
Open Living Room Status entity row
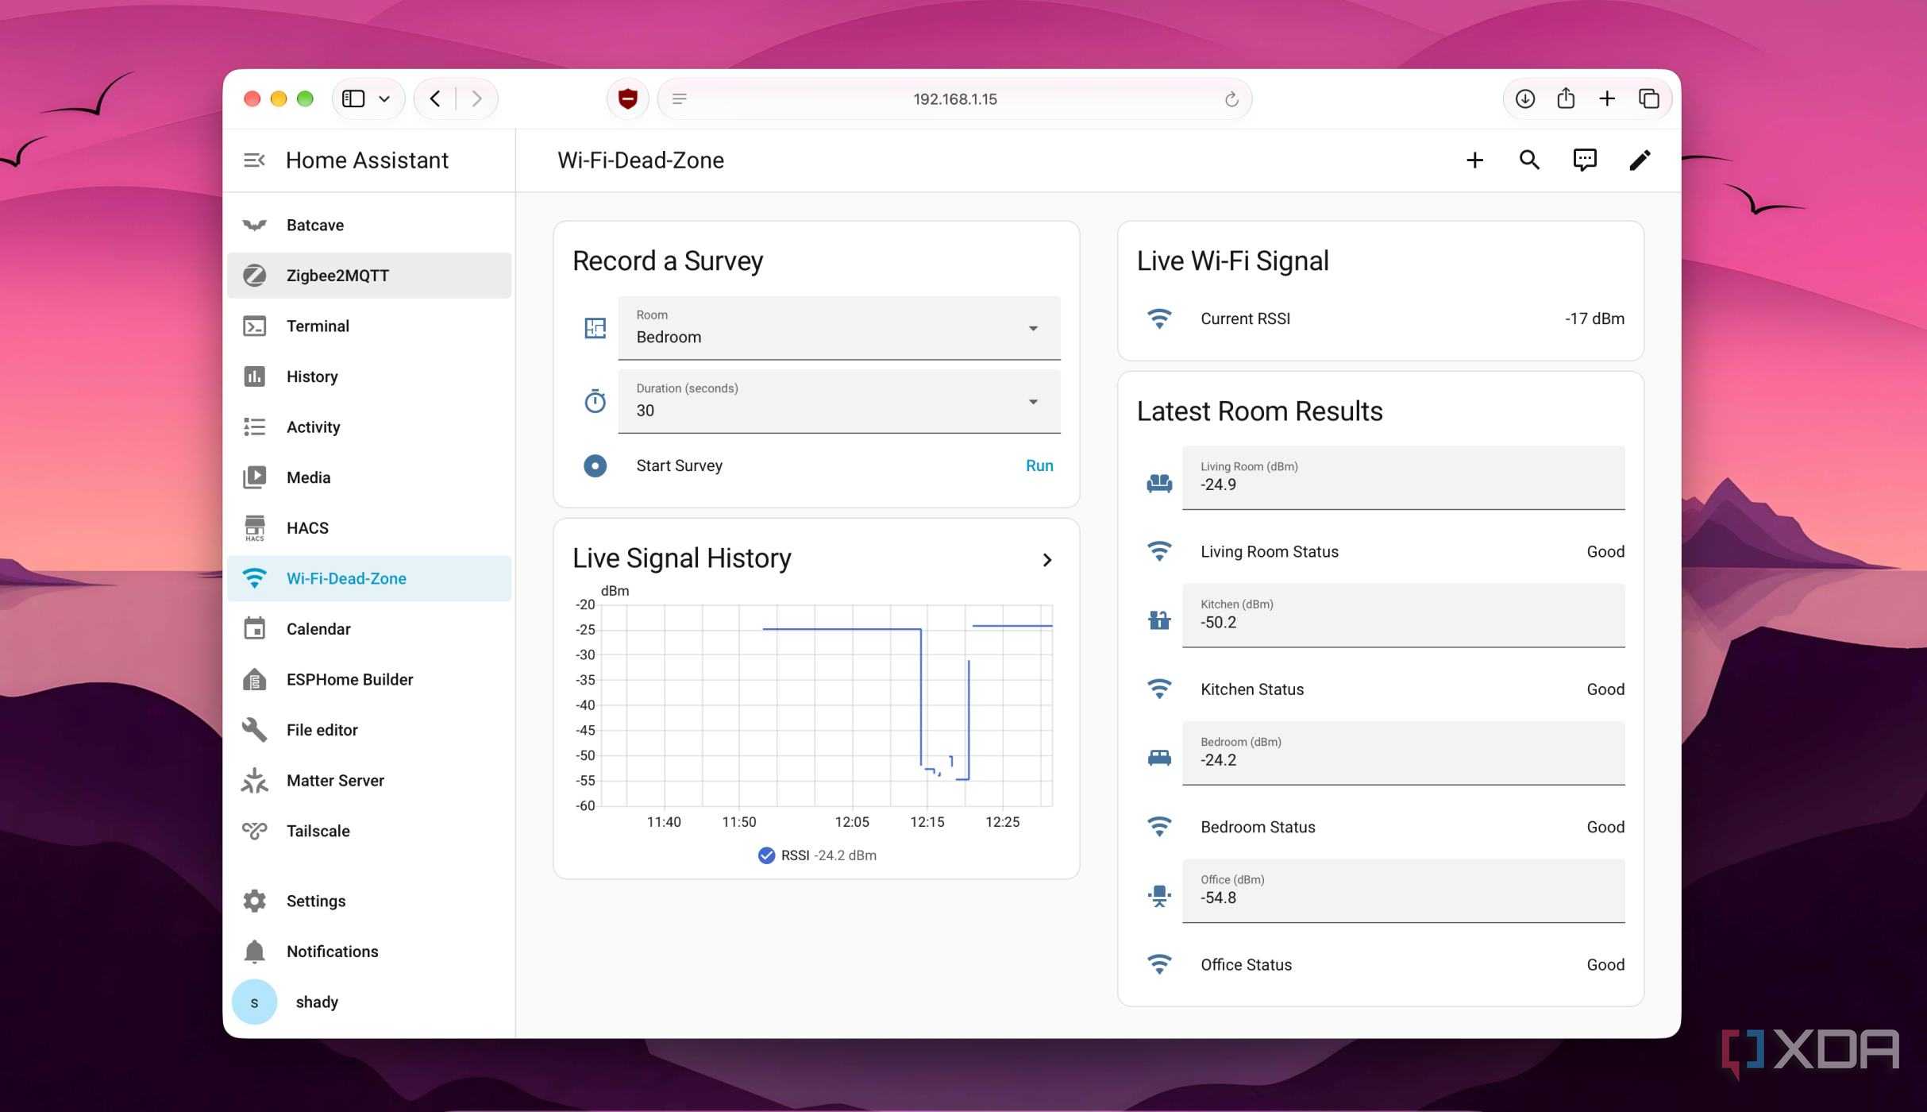click(1381, 552)
